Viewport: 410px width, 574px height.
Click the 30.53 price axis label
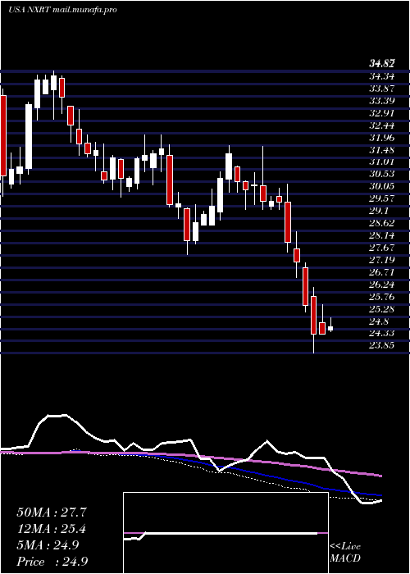(381, 174)
